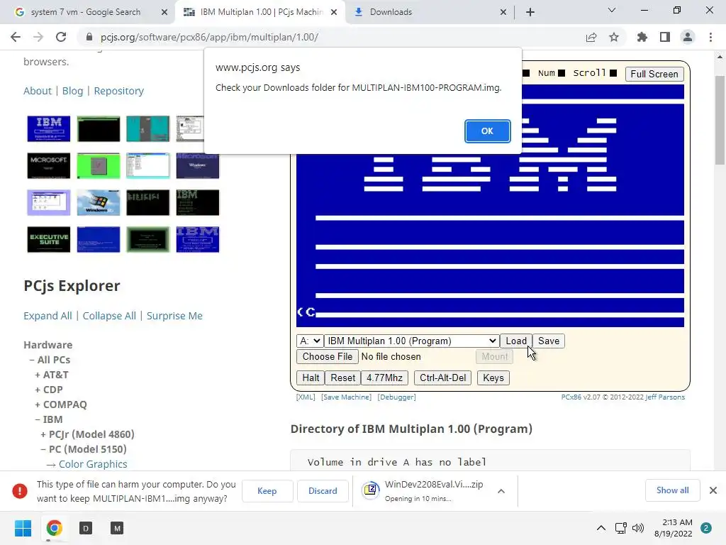
Task: Click the 4.77Mhz speed button
Action: [x=384, y=378]
